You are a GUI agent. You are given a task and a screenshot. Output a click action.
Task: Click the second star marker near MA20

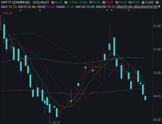(x=40, y=10)
